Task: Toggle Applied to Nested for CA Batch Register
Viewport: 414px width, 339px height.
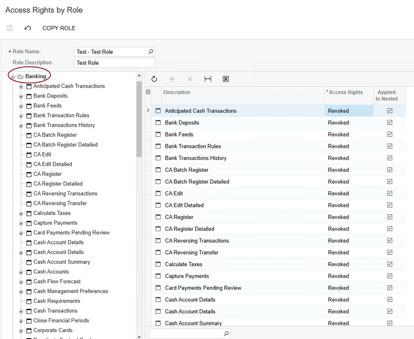Action: 390,170
